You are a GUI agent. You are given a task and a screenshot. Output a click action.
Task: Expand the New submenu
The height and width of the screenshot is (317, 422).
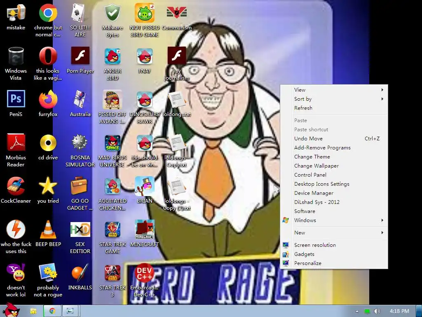(334, 233)
